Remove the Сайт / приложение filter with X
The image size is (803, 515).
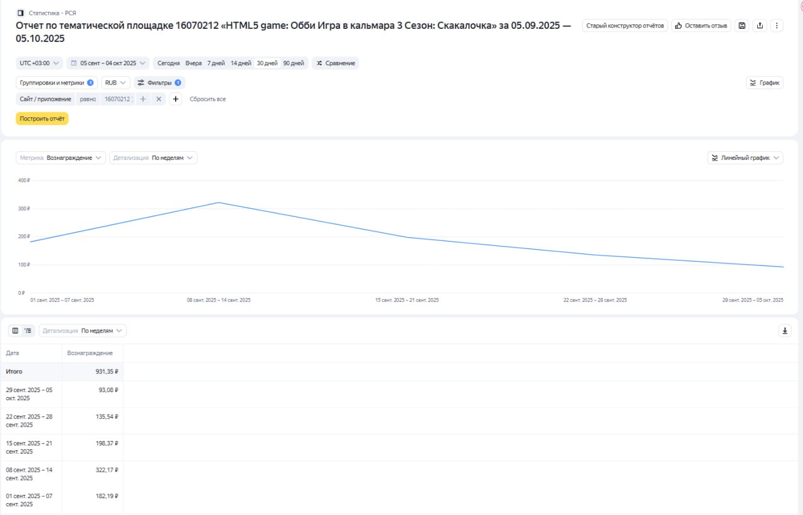159,99
